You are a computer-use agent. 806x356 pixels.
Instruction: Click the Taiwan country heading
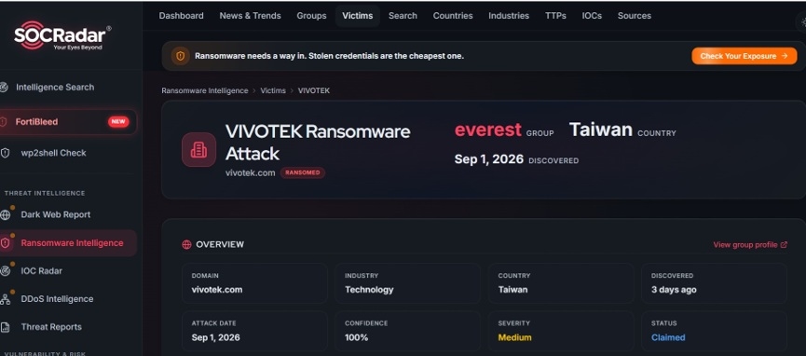[x=600, y=130]
